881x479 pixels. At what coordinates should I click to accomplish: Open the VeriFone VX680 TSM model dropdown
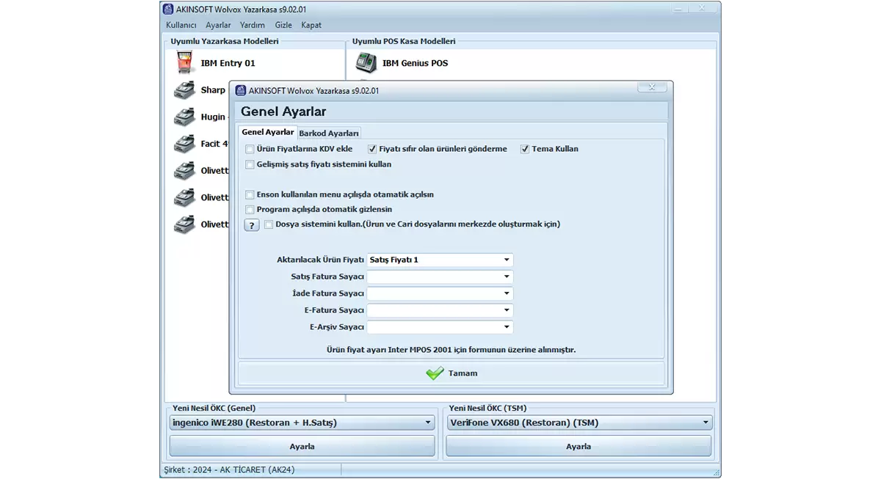(x=706, y=423)
